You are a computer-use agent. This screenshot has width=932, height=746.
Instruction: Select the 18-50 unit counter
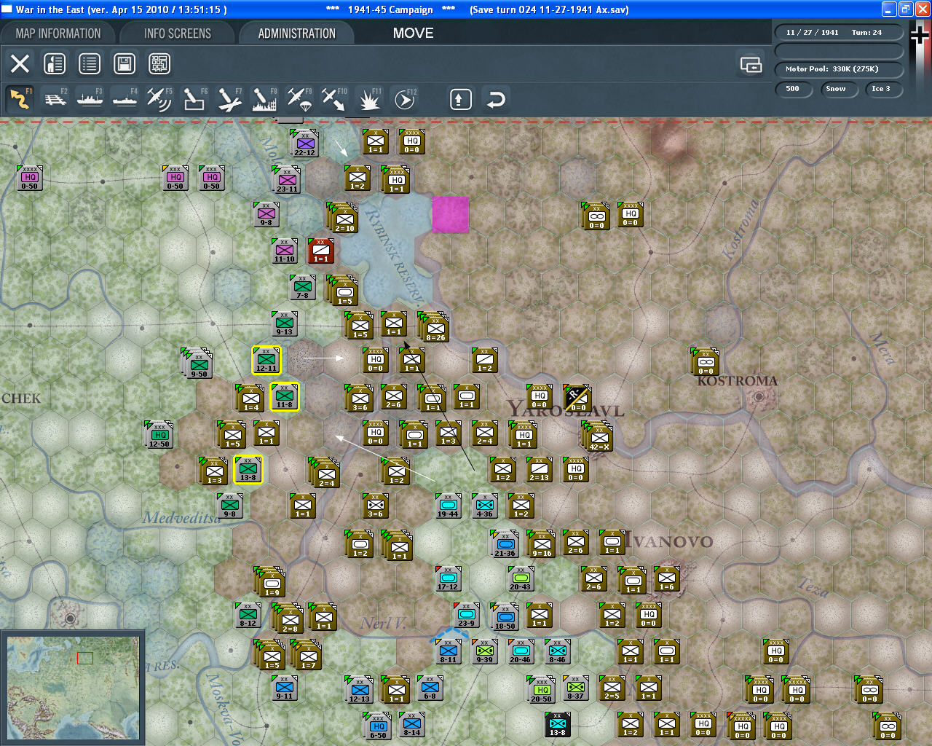point(505,617)
